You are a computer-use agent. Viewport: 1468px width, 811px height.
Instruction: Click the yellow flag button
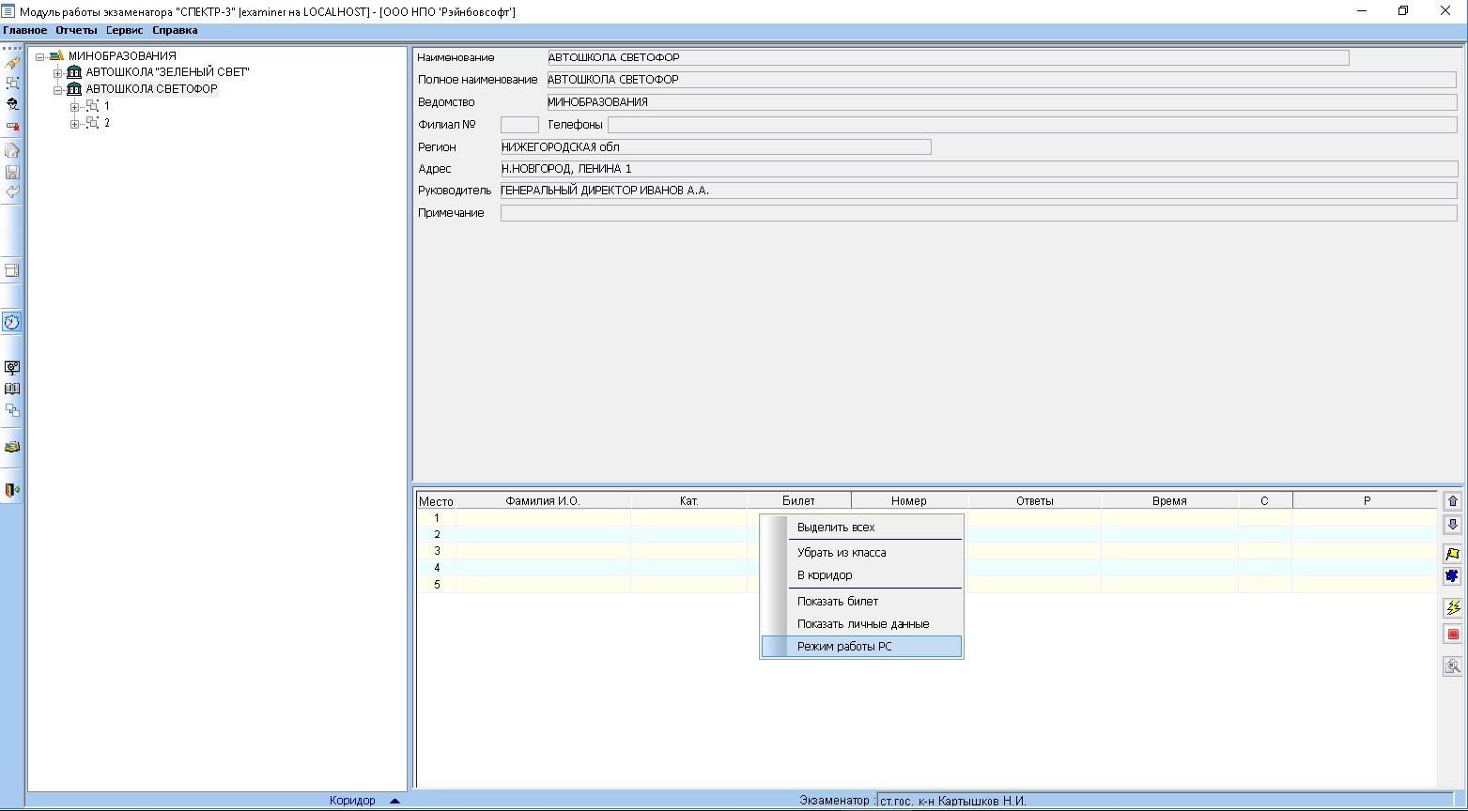[x=1453, y=554]
